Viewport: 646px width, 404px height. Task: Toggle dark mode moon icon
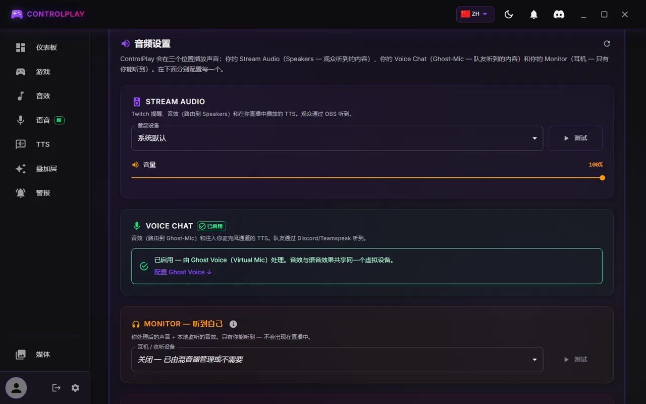pyautogui.click(x=509, y=15)
